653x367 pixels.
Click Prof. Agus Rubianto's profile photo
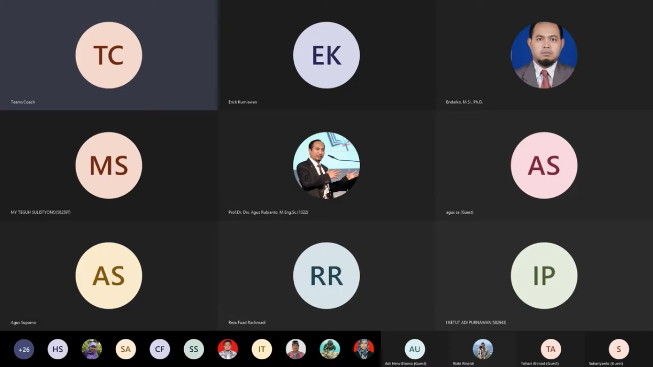point(326,165)
